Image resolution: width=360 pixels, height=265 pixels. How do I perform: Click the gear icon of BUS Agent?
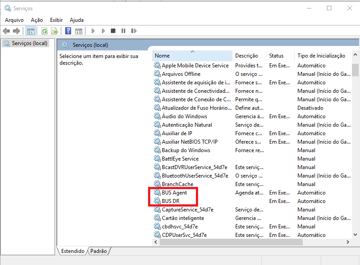click(157, 192)
